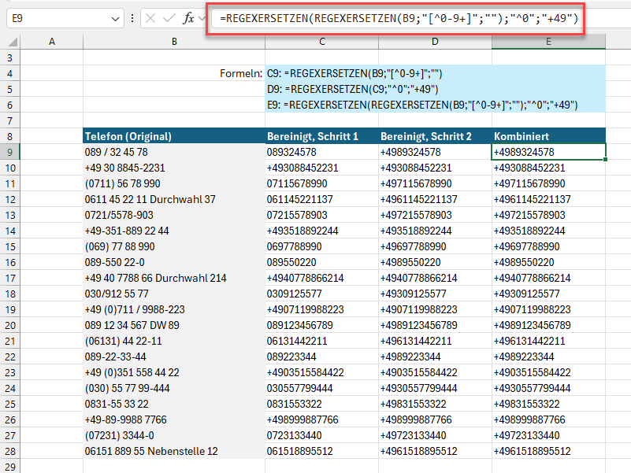Select column A header
This screenshot has width=631, height=473.
(52, 42)
